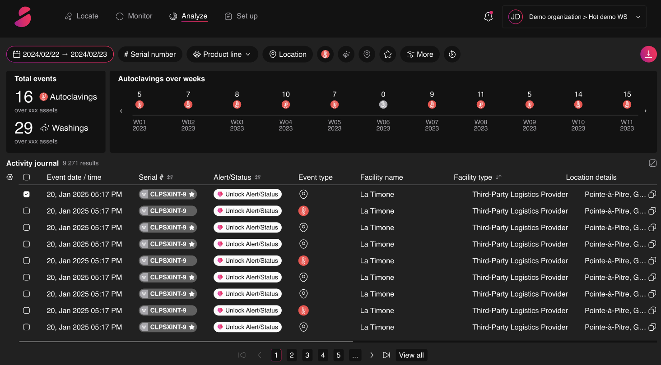Uncheck the first row checkbox
The height and width of the screenshot is (365, 661).
[x=27, y=194]
